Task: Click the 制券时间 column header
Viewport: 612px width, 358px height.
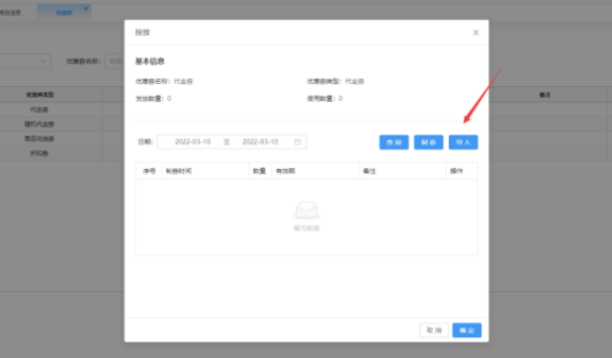Action: coord(206,171)
